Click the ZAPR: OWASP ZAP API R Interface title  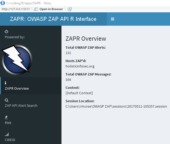53,19
